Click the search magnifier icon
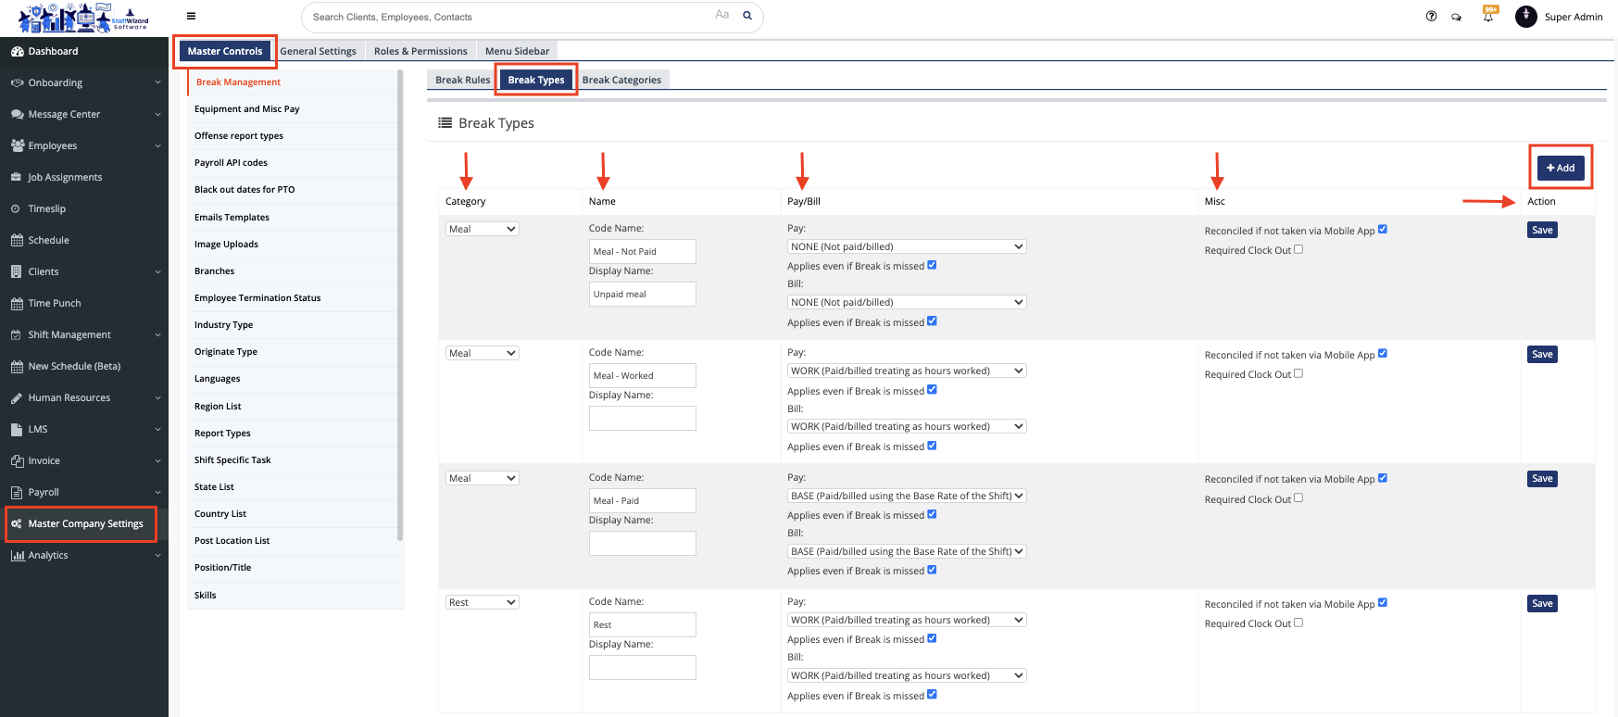The width and height of the screenshot is (1618, 717). click(747, 16)
